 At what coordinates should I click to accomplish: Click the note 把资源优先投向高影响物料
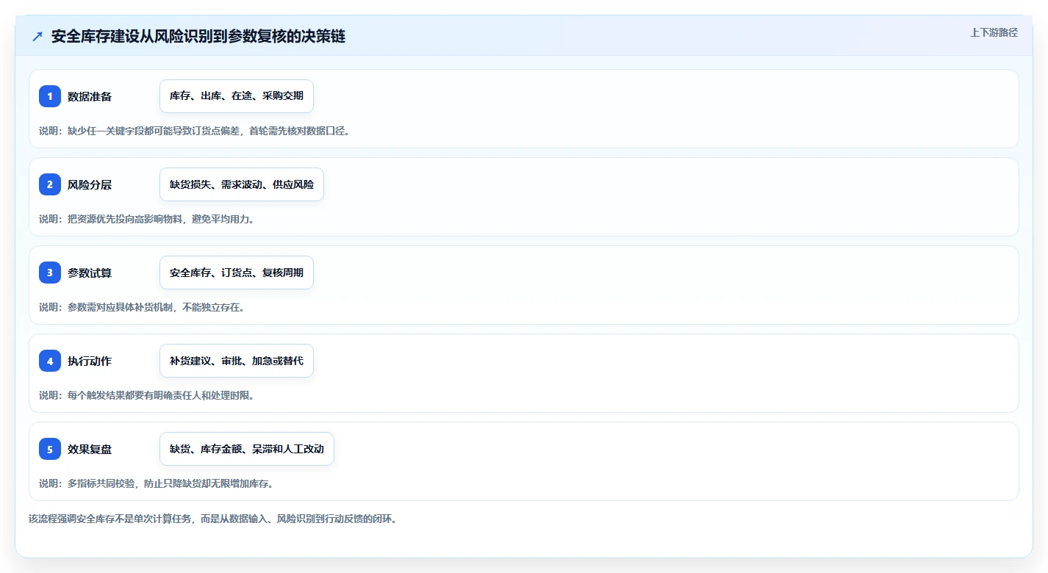[x=146, y=219]
